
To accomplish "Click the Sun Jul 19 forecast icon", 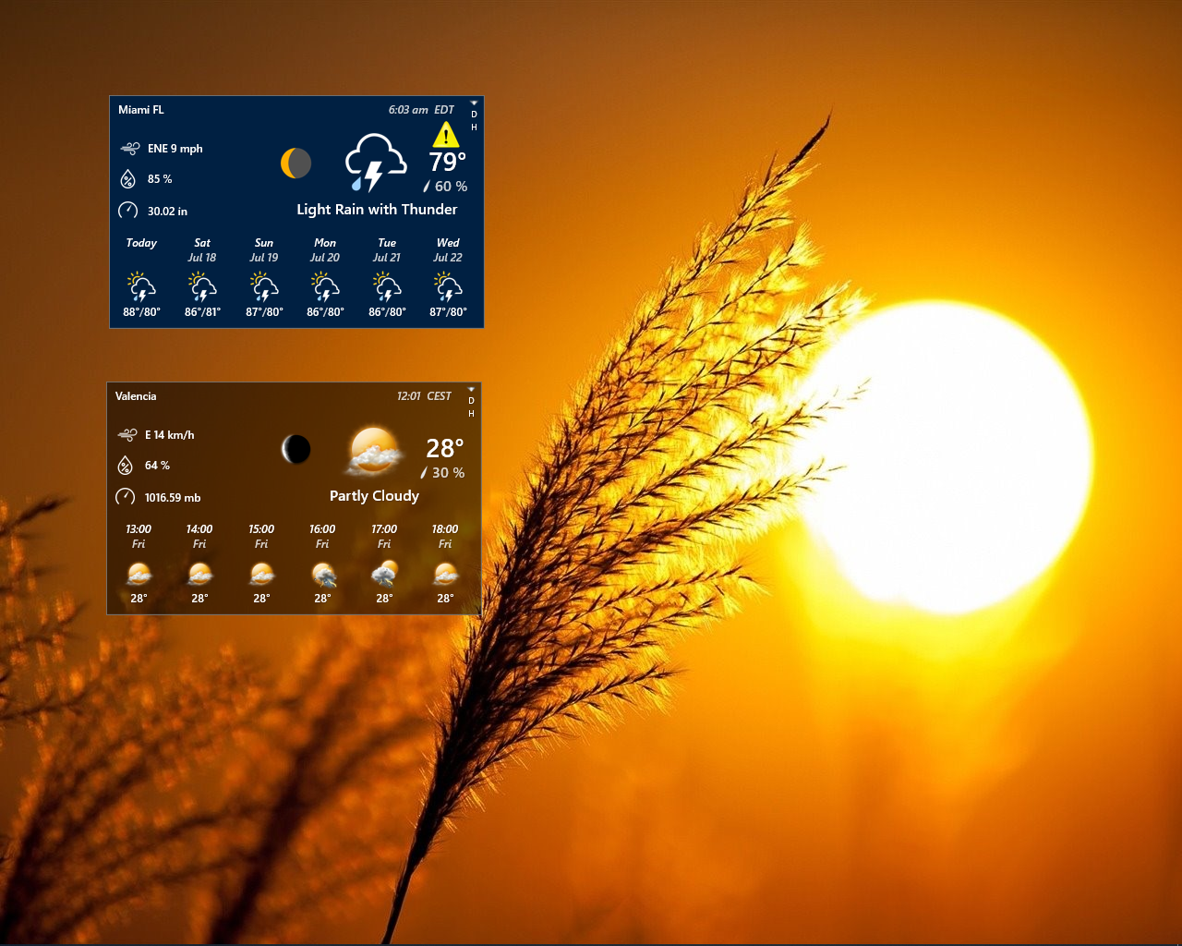I will [264, 286].
